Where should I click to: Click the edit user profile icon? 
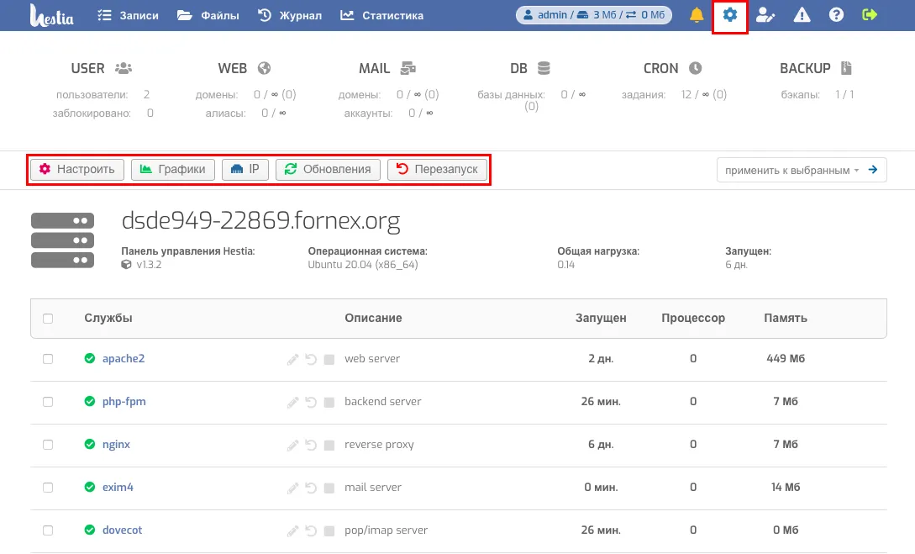765,15
